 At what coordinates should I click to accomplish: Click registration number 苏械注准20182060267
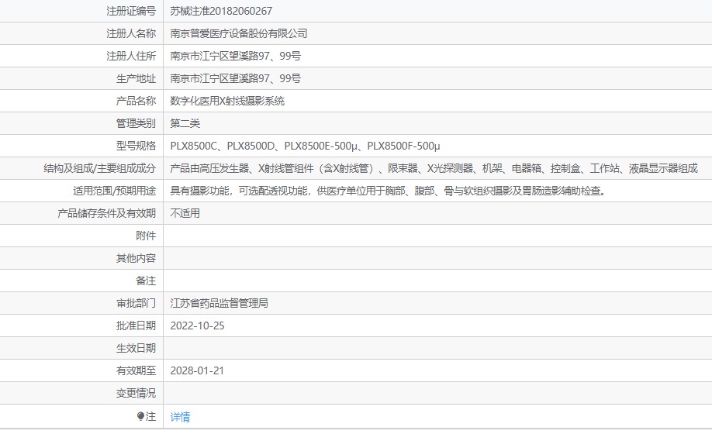coord(221,11)
